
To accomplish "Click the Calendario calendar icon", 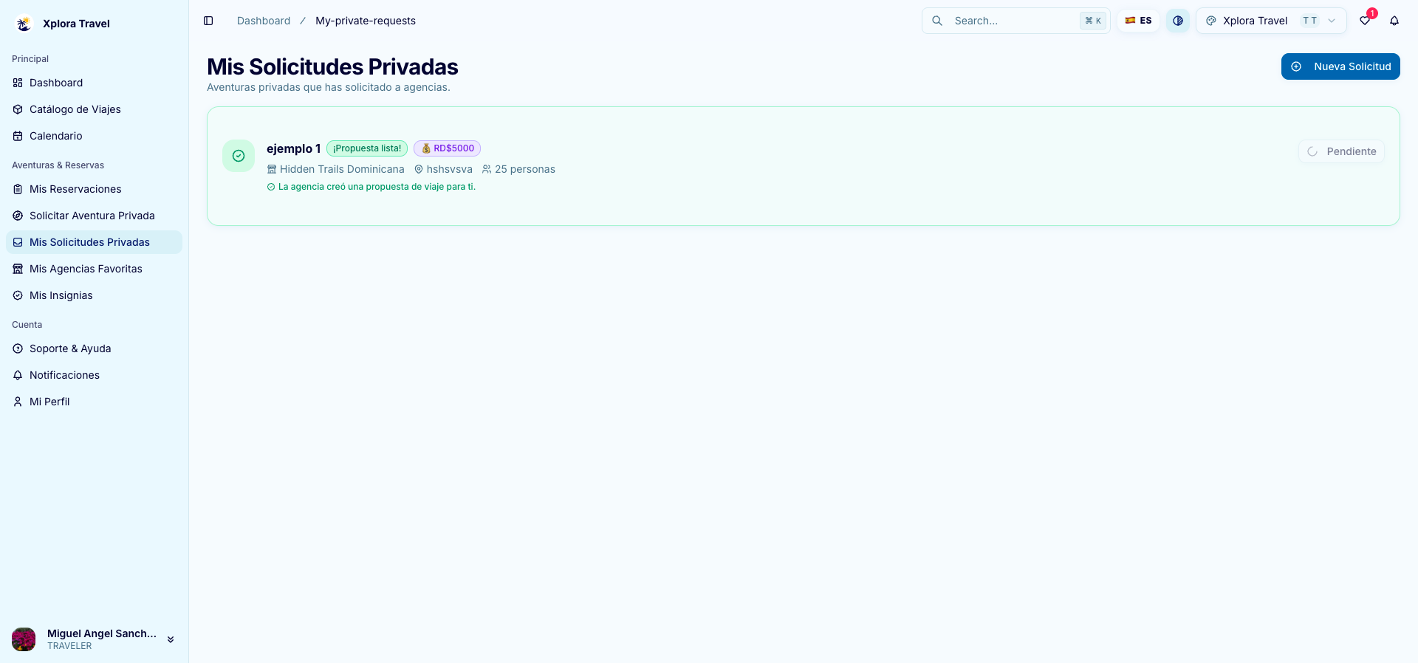I will 18,136.
